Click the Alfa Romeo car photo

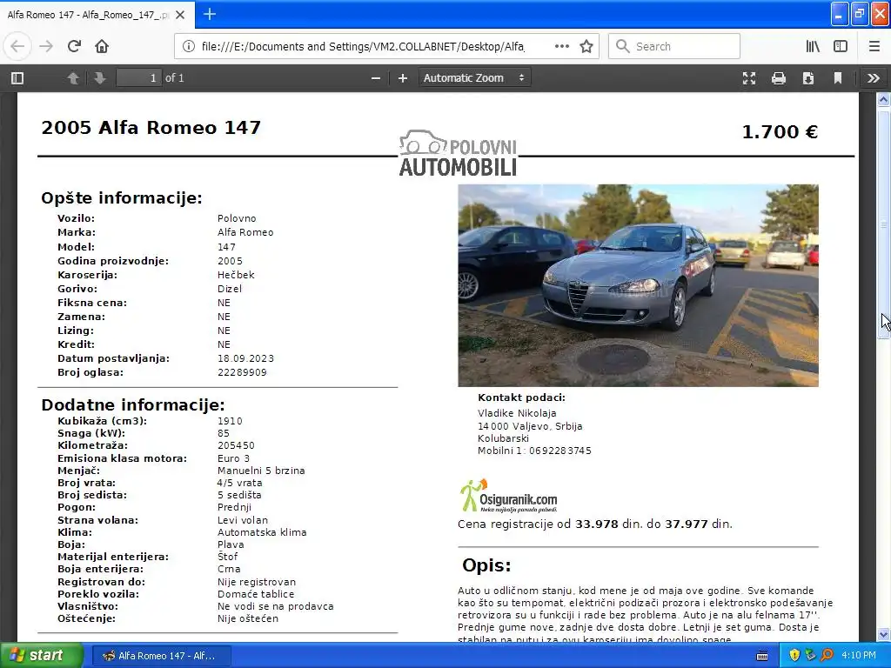coord(638,285)
